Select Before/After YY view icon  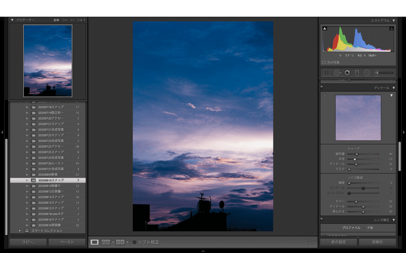[x=120, y=242]
